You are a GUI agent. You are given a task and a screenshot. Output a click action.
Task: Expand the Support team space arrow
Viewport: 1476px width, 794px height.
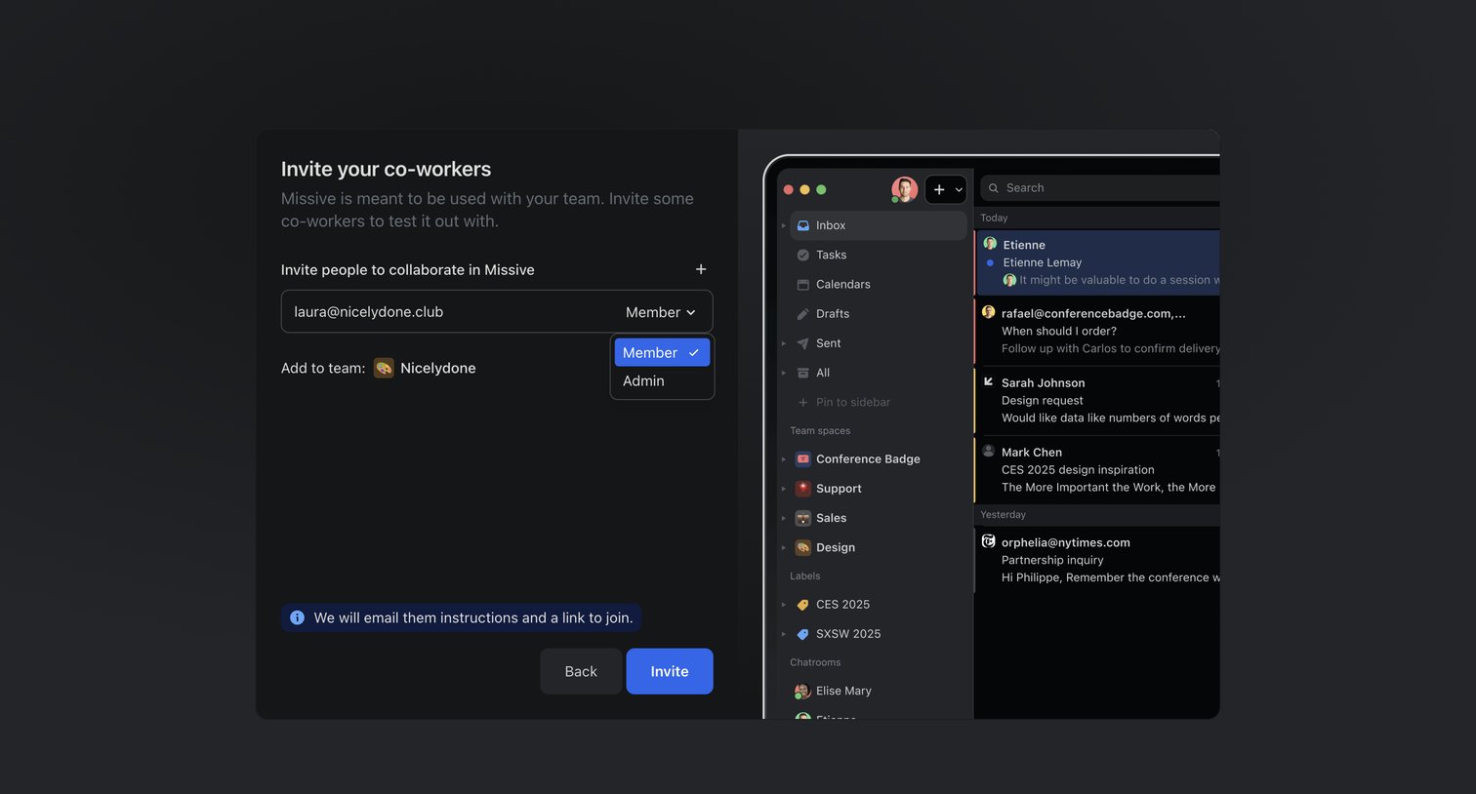(x=784, y=489)
